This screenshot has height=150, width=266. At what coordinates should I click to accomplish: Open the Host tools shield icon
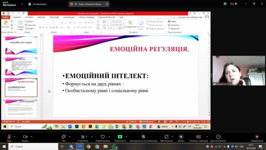click(144, 137)
